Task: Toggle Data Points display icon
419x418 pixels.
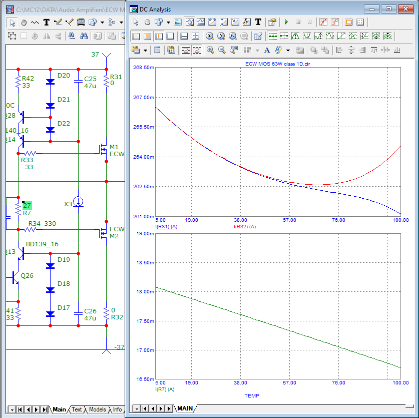Action: click(x=323, y=22)
